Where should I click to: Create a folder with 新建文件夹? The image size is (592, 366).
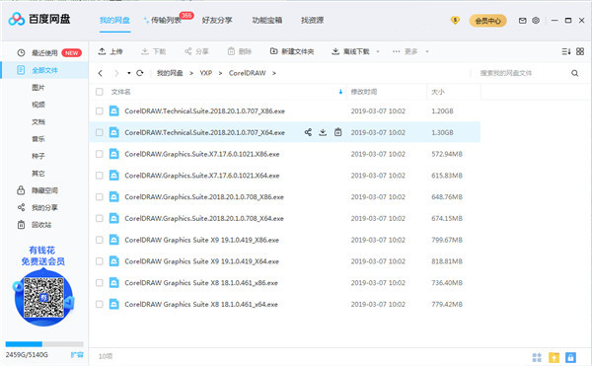[x=292, y=51]
